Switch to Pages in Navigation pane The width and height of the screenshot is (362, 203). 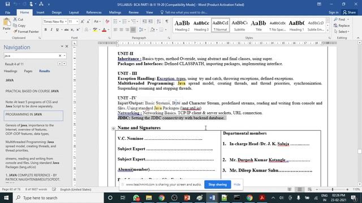[28, 71]
